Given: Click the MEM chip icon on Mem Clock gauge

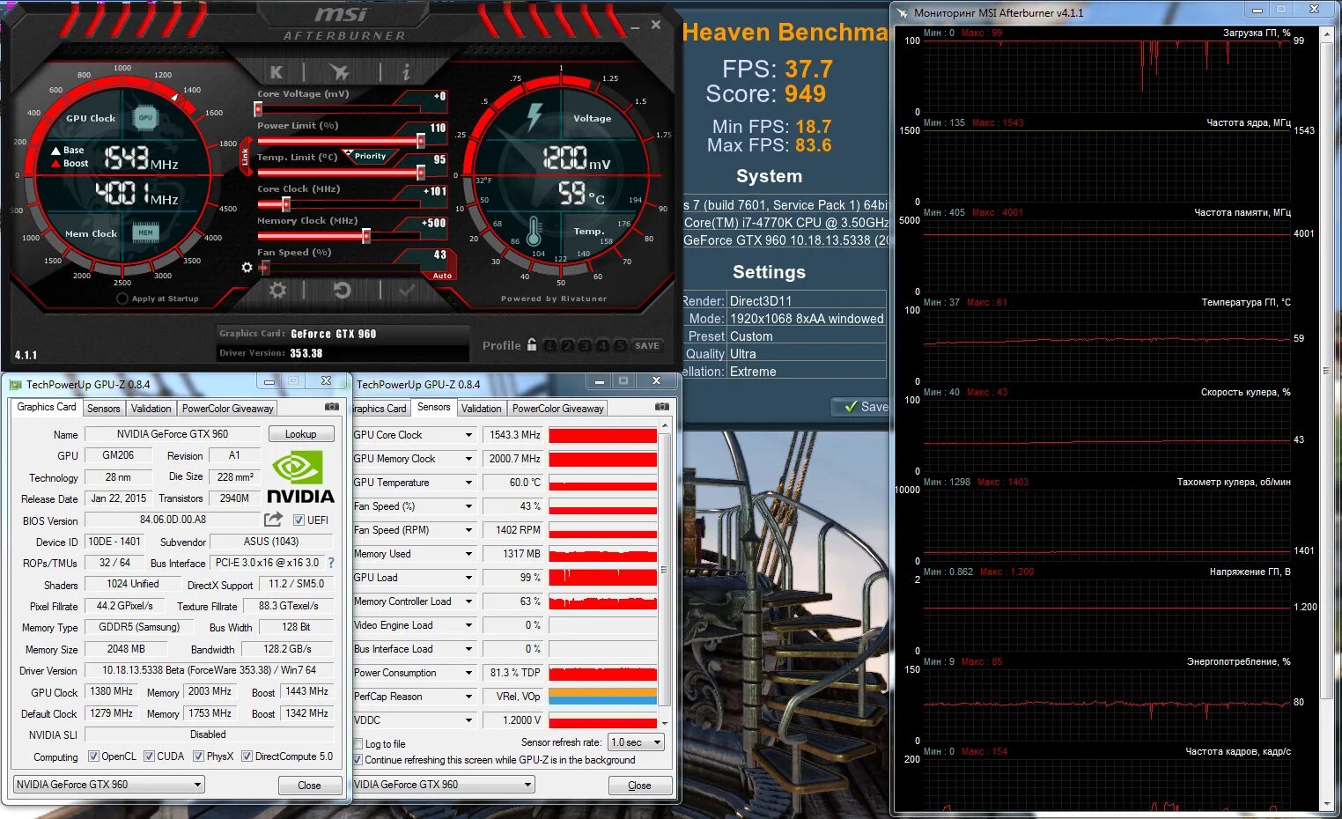Looking at the screenshot, I should pos(145,232).
